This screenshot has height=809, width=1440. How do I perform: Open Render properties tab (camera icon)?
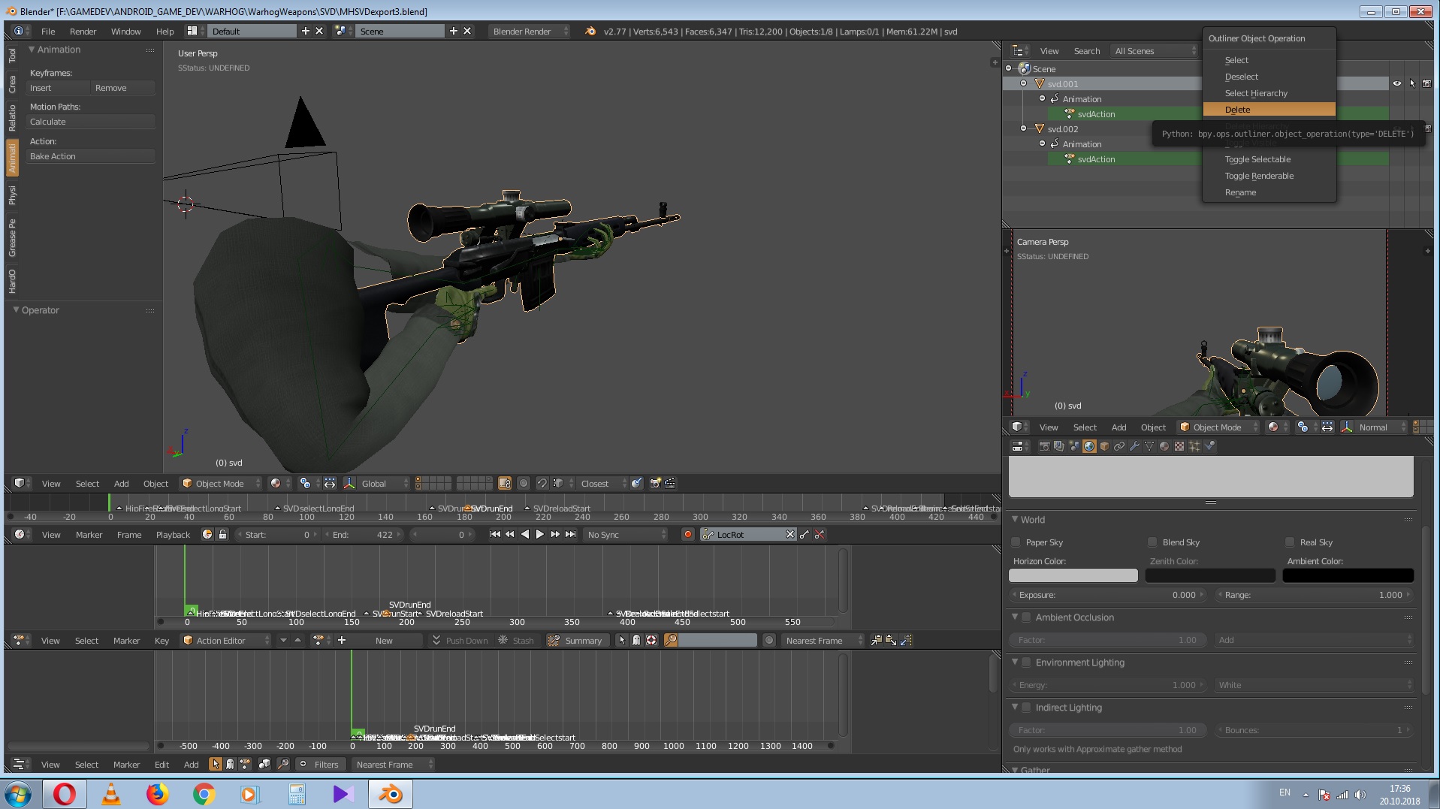pos(1044,446)
